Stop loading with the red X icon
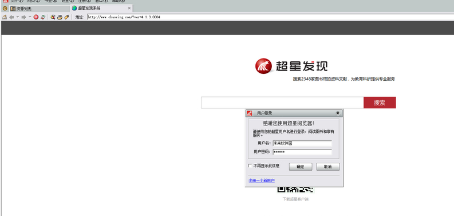 click(x=36, y=17)
